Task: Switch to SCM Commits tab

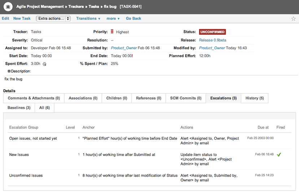Action: point(186,98)
